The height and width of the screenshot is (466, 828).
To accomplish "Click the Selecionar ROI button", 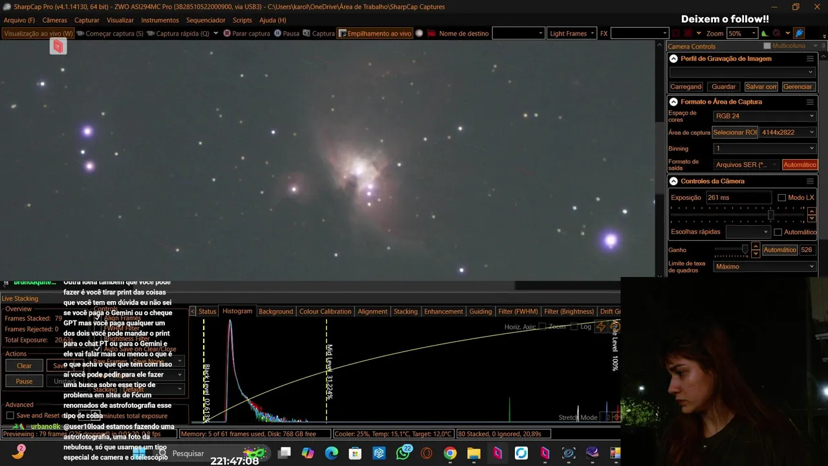I will [735, 133].
